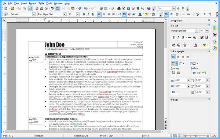
Task: Open the sidebar Navigator compass icon
Action: pos(214,48)
